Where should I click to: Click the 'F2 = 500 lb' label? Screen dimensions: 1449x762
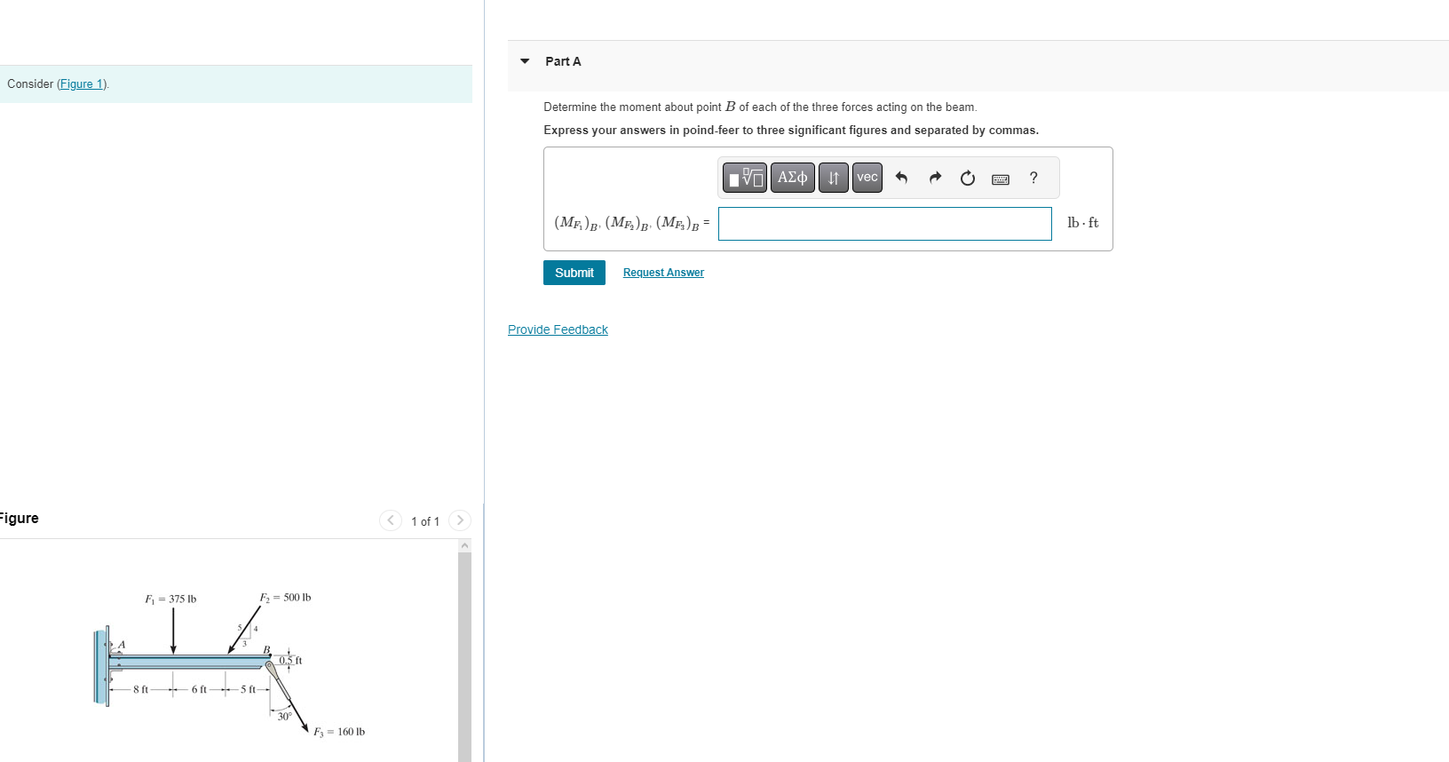pyautogui.click(x=285, y=597)
